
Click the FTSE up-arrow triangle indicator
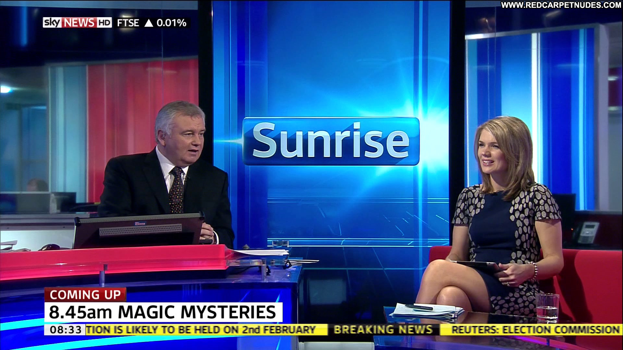pos(148,23)
